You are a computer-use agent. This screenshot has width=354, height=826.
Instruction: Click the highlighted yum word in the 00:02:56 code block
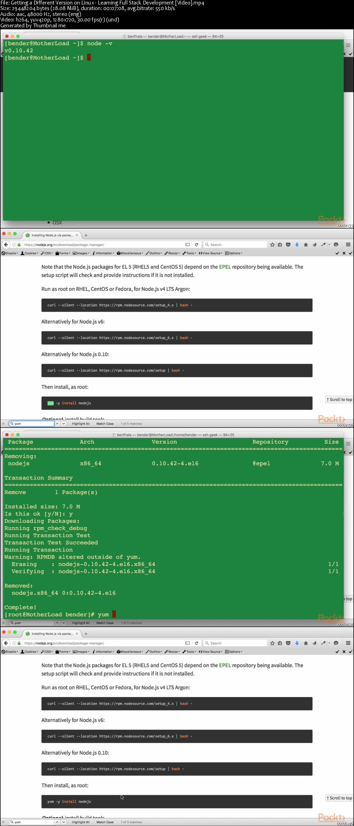(50, 403)
